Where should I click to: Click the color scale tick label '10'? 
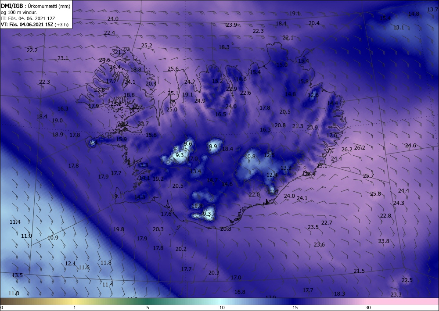[222, 307]
